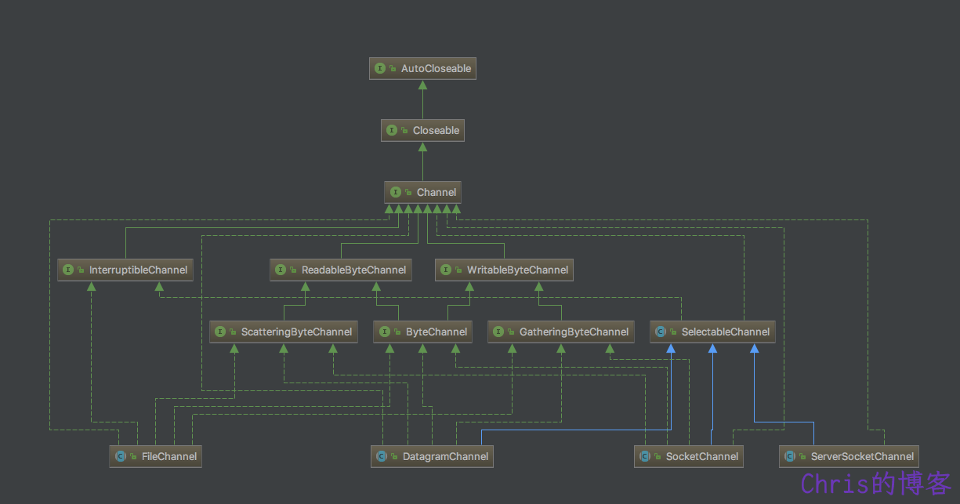
Task: Select the SelectableChannel label text
Action: (x=726, y=332)
